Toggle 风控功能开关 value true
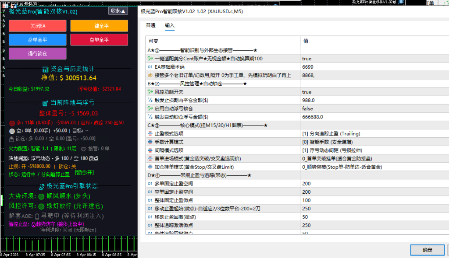Viewport: 449px width, 258px height. 307,92
